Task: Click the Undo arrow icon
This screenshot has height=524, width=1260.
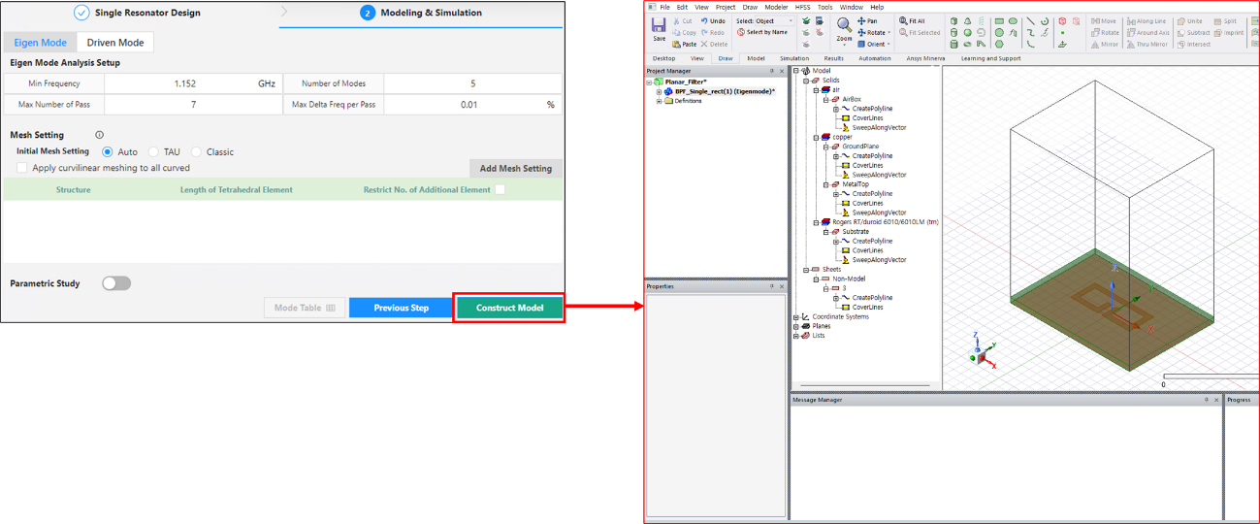Action: [x=704, y=20]
